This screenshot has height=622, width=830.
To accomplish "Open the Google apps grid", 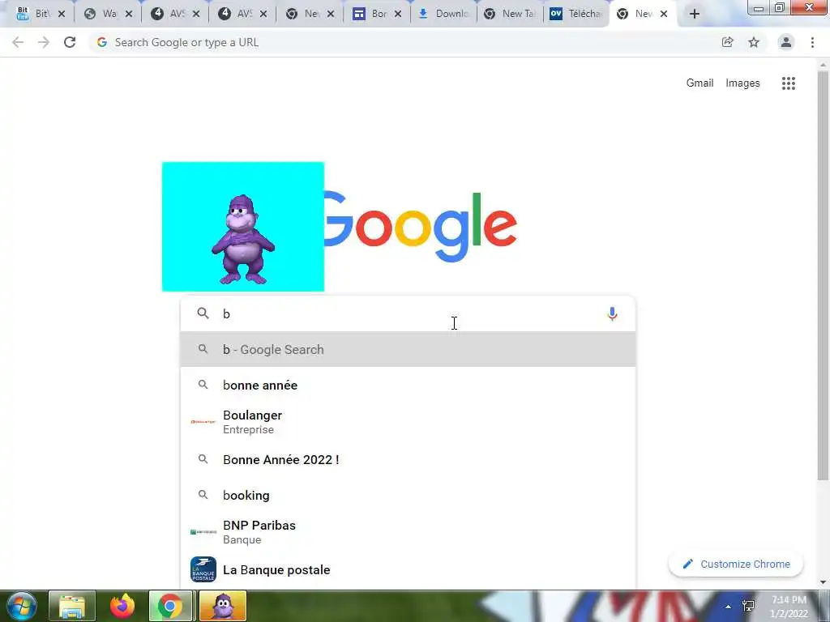I will [x=789, y=83].
